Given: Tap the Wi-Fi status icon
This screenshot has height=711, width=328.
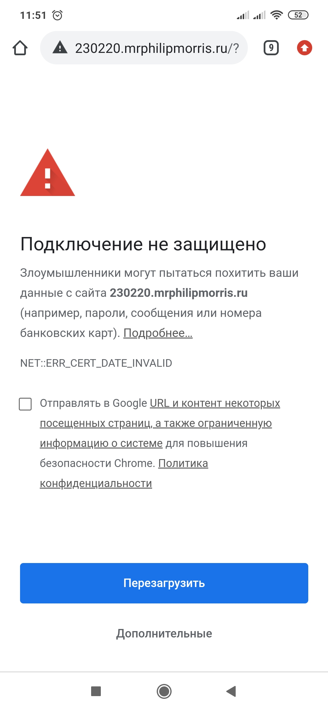Looking at the screenshot, I should click(x=276, y=15).
